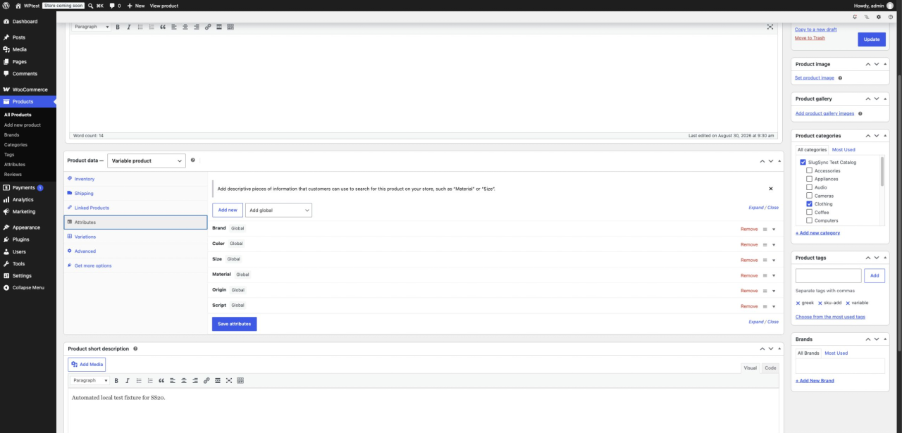Viewport: 902px width, 433px height.
Task: Insert link in short description toolbar
Action: [x=206, y=380]
